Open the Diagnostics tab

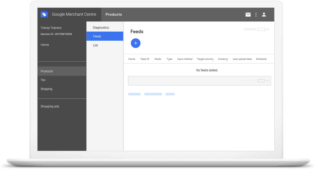[x=105, y=27]
